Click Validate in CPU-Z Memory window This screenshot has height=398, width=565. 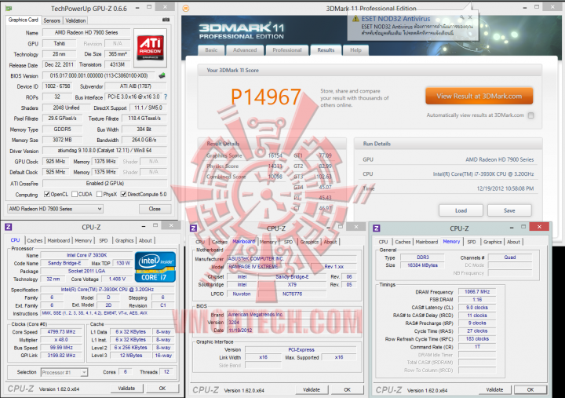coord(494,389)
